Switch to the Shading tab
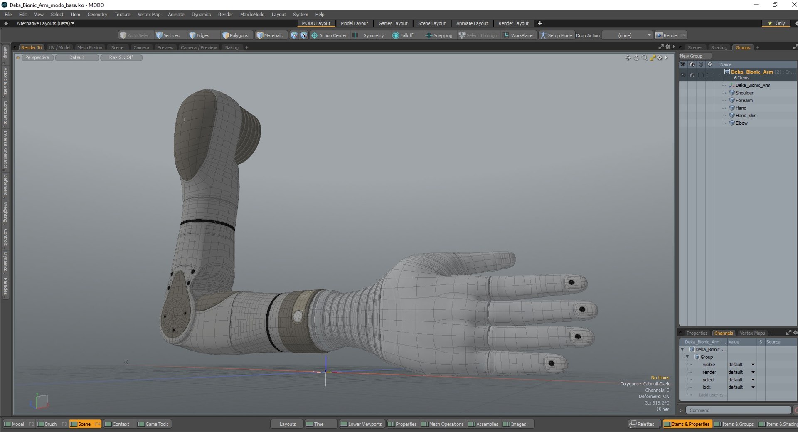This screenshot has height=432, width=798. coord(719,47)
